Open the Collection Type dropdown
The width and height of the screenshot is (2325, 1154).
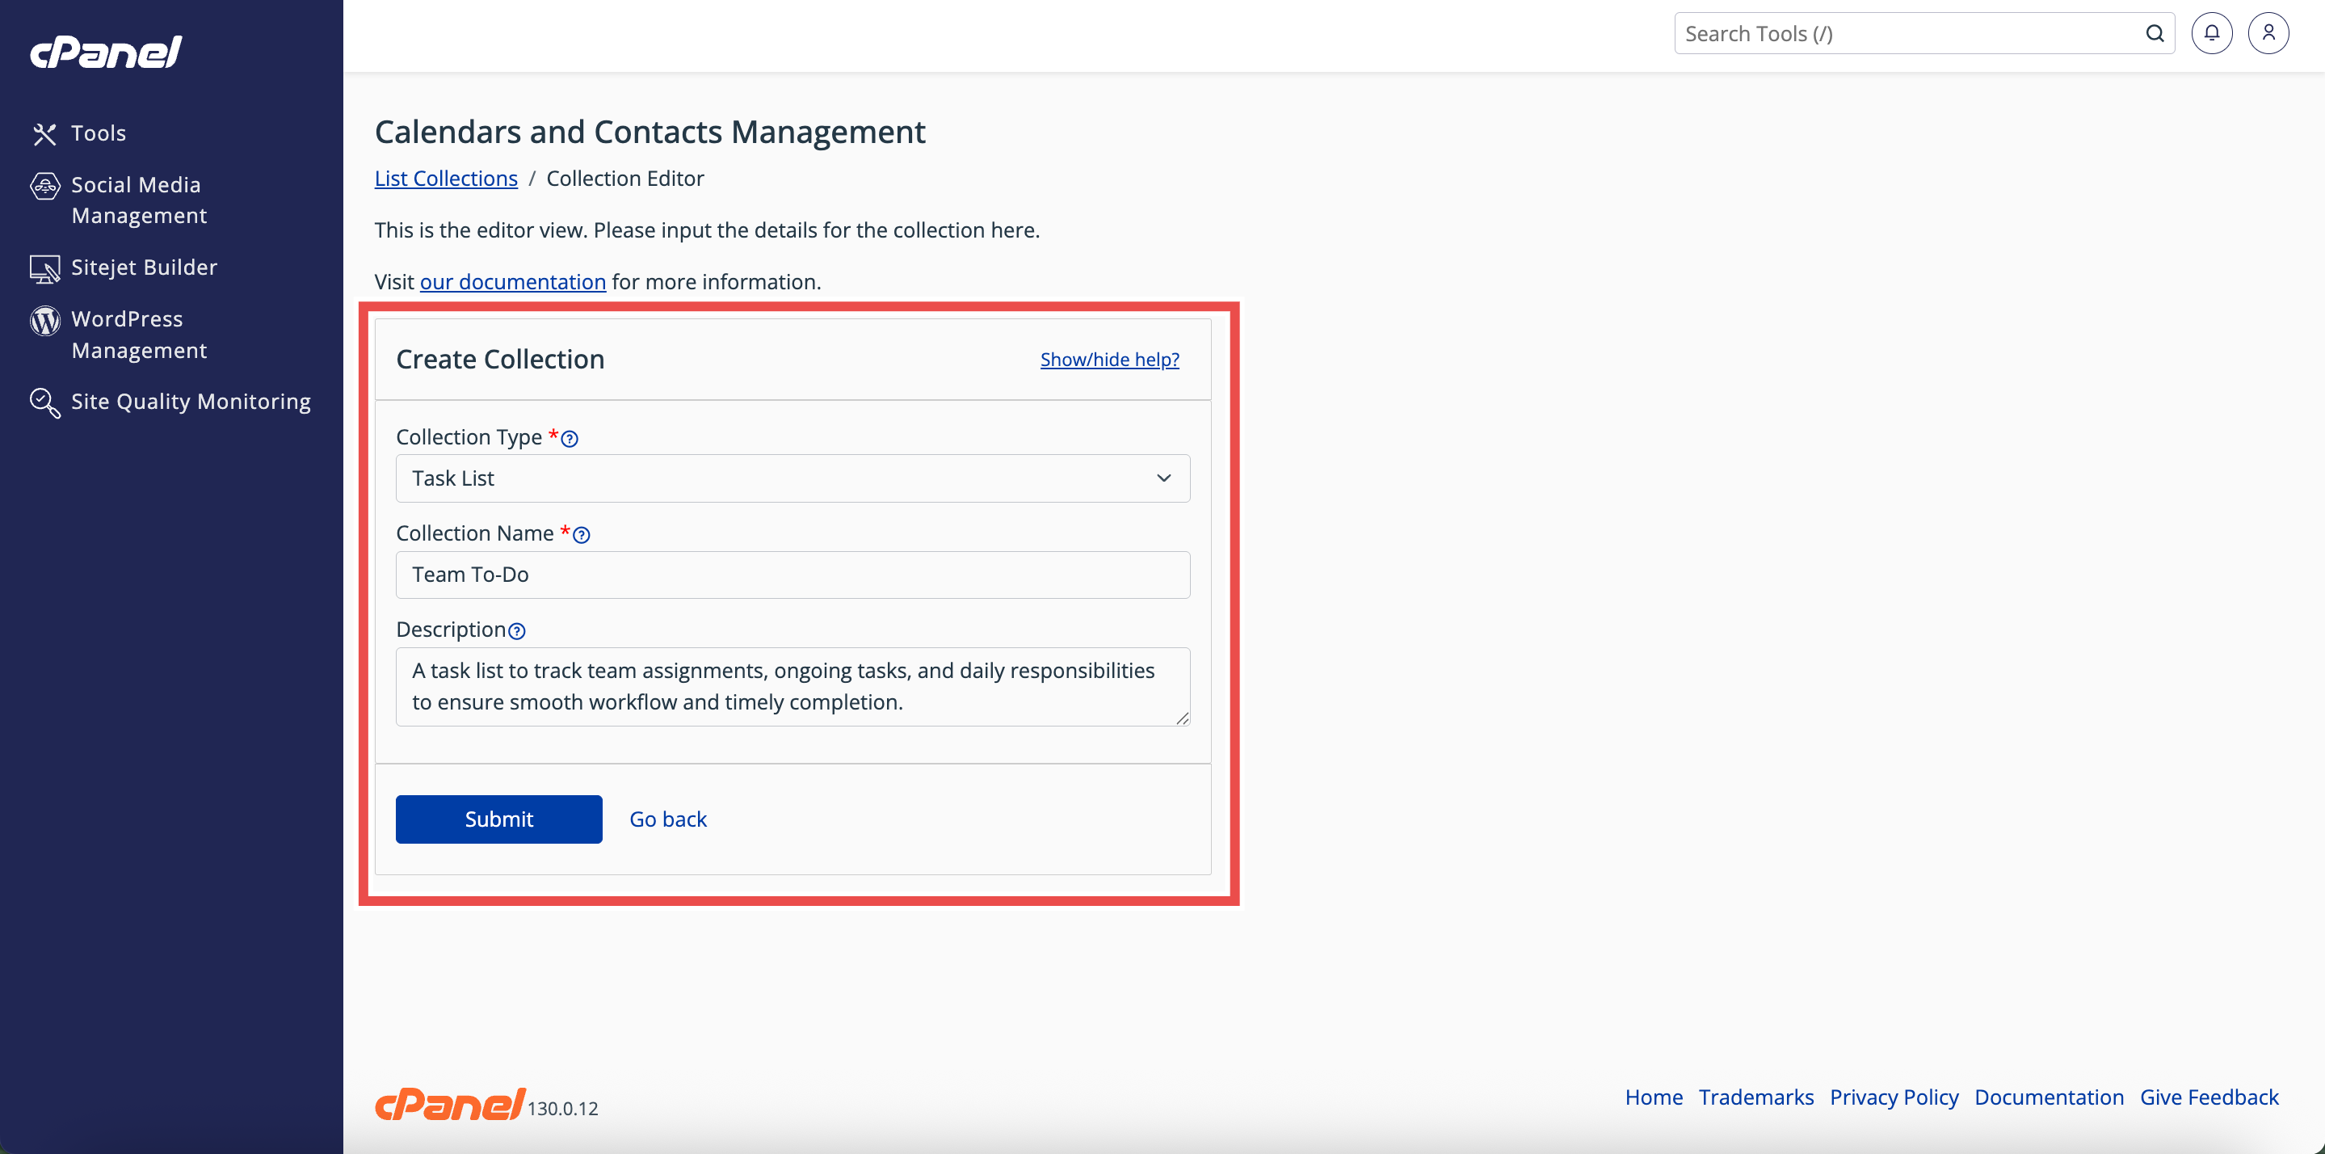point(792,478)
